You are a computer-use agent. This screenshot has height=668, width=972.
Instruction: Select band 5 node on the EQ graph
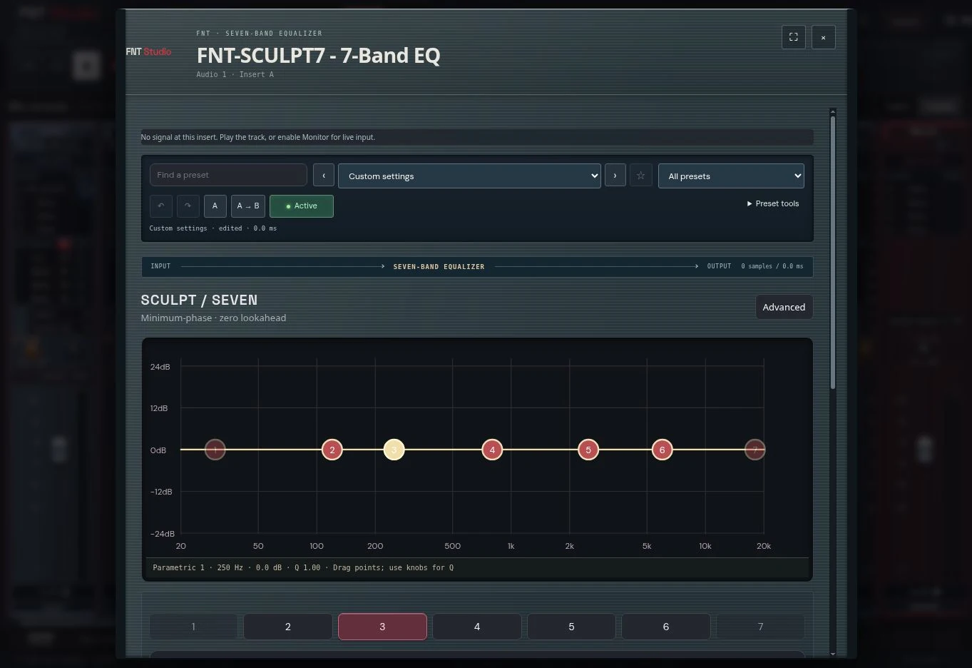click(588, 450)
